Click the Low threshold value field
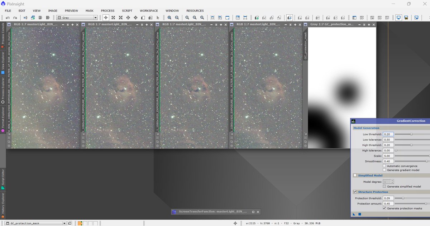The width and height of the screenshot is (430, 226). pos(388,134)
